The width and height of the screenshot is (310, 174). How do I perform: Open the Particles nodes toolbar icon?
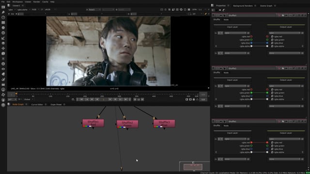click(x=3, y=58)
